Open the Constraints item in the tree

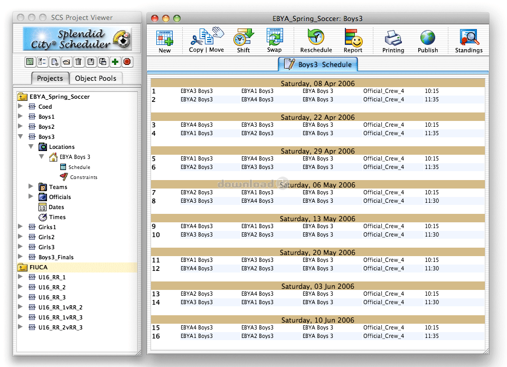[79, 177]
